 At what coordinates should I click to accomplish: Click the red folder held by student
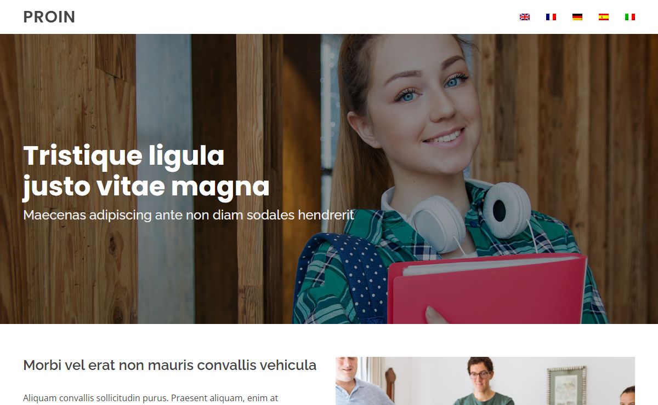click(487, 289)
